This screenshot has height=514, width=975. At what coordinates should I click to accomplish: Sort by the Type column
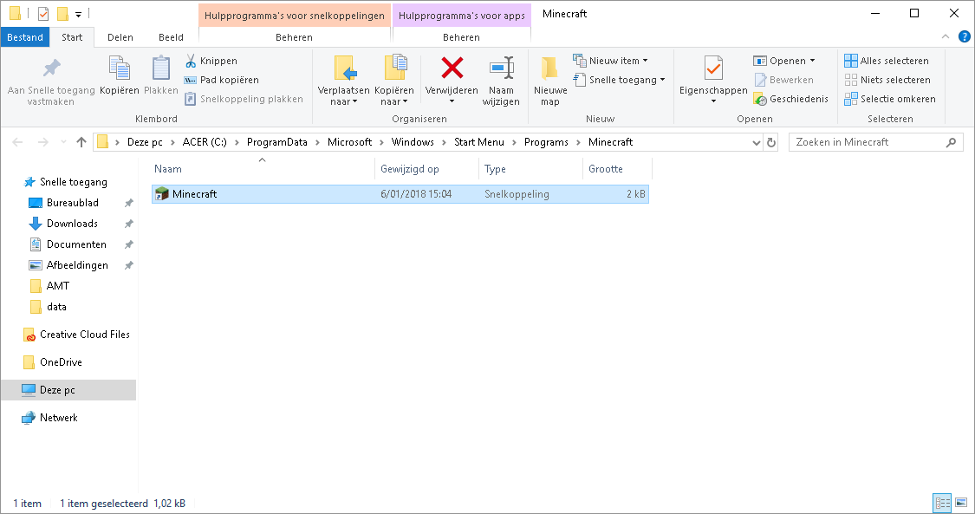pyautogui.click(x=530, y=169)
